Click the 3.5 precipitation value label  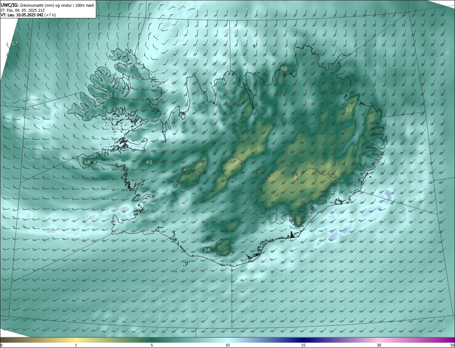349,110
